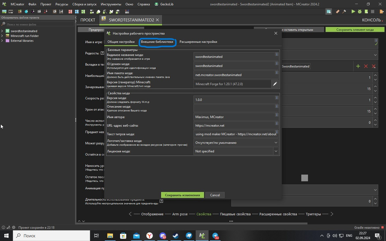The width and height of the screenshot is (386, 241).
Task: Click the orange export mod file icon
Action: click(381, 11)
